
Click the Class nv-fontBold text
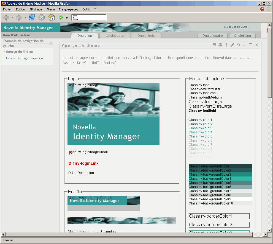point(202,111)
